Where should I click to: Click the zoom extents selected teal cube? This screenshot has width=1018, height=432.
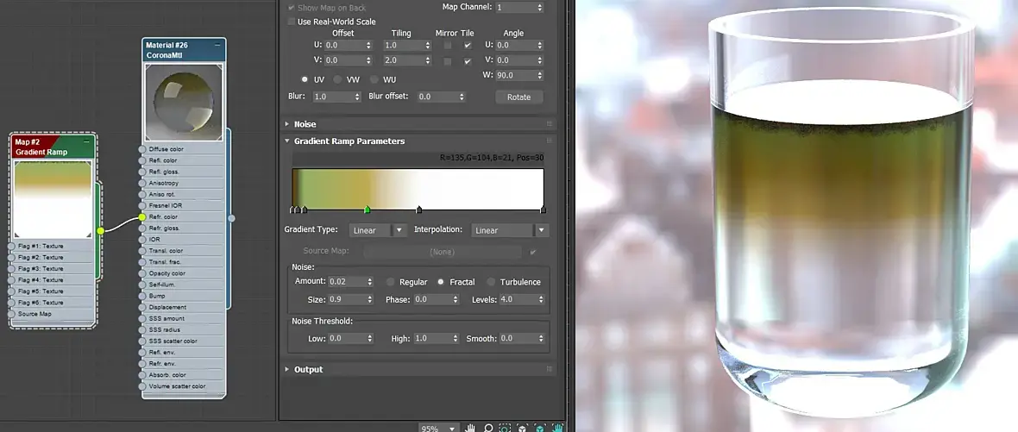540,428
